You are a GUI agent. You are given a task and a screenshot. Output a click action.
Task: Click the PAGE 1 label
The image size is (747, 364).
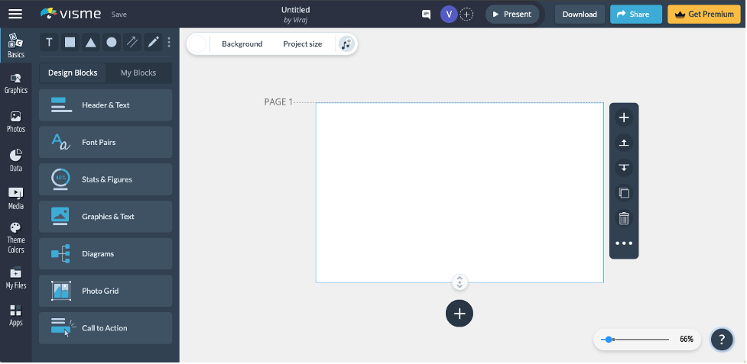pos(279,101)
